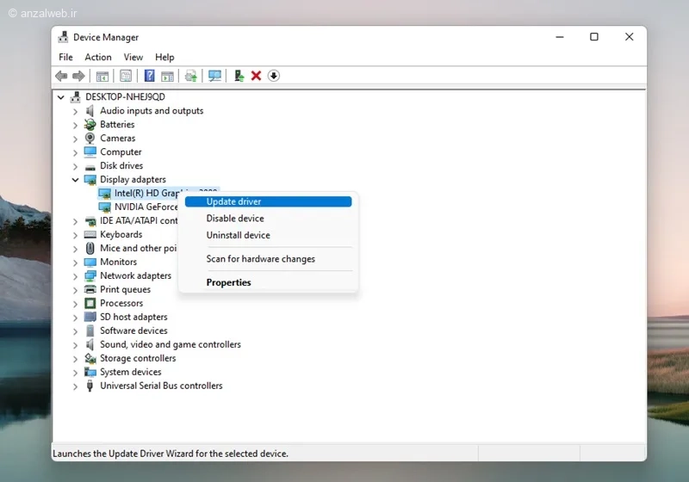Click the NVIDIA GeForce adapter icon

tap(104, 207)
